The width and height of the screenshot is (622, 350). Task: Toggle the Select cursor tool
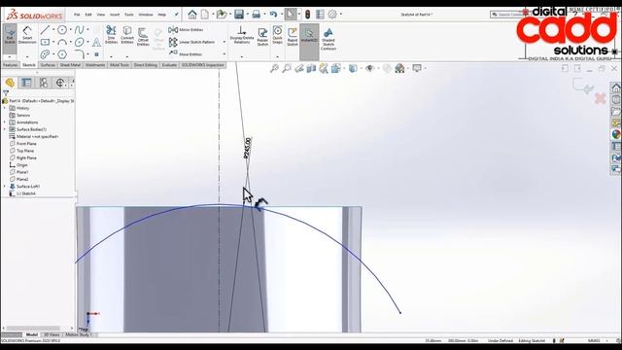pyautogui.click(x=291, y=15)
